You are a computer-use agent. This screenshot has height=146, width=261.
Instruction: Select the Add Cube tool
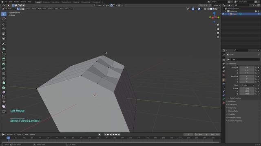4,54
